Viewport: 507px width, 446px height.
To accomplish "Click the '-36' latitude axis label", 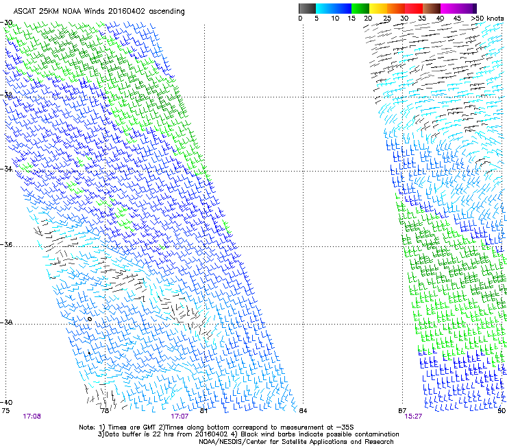I will point(6,244).
